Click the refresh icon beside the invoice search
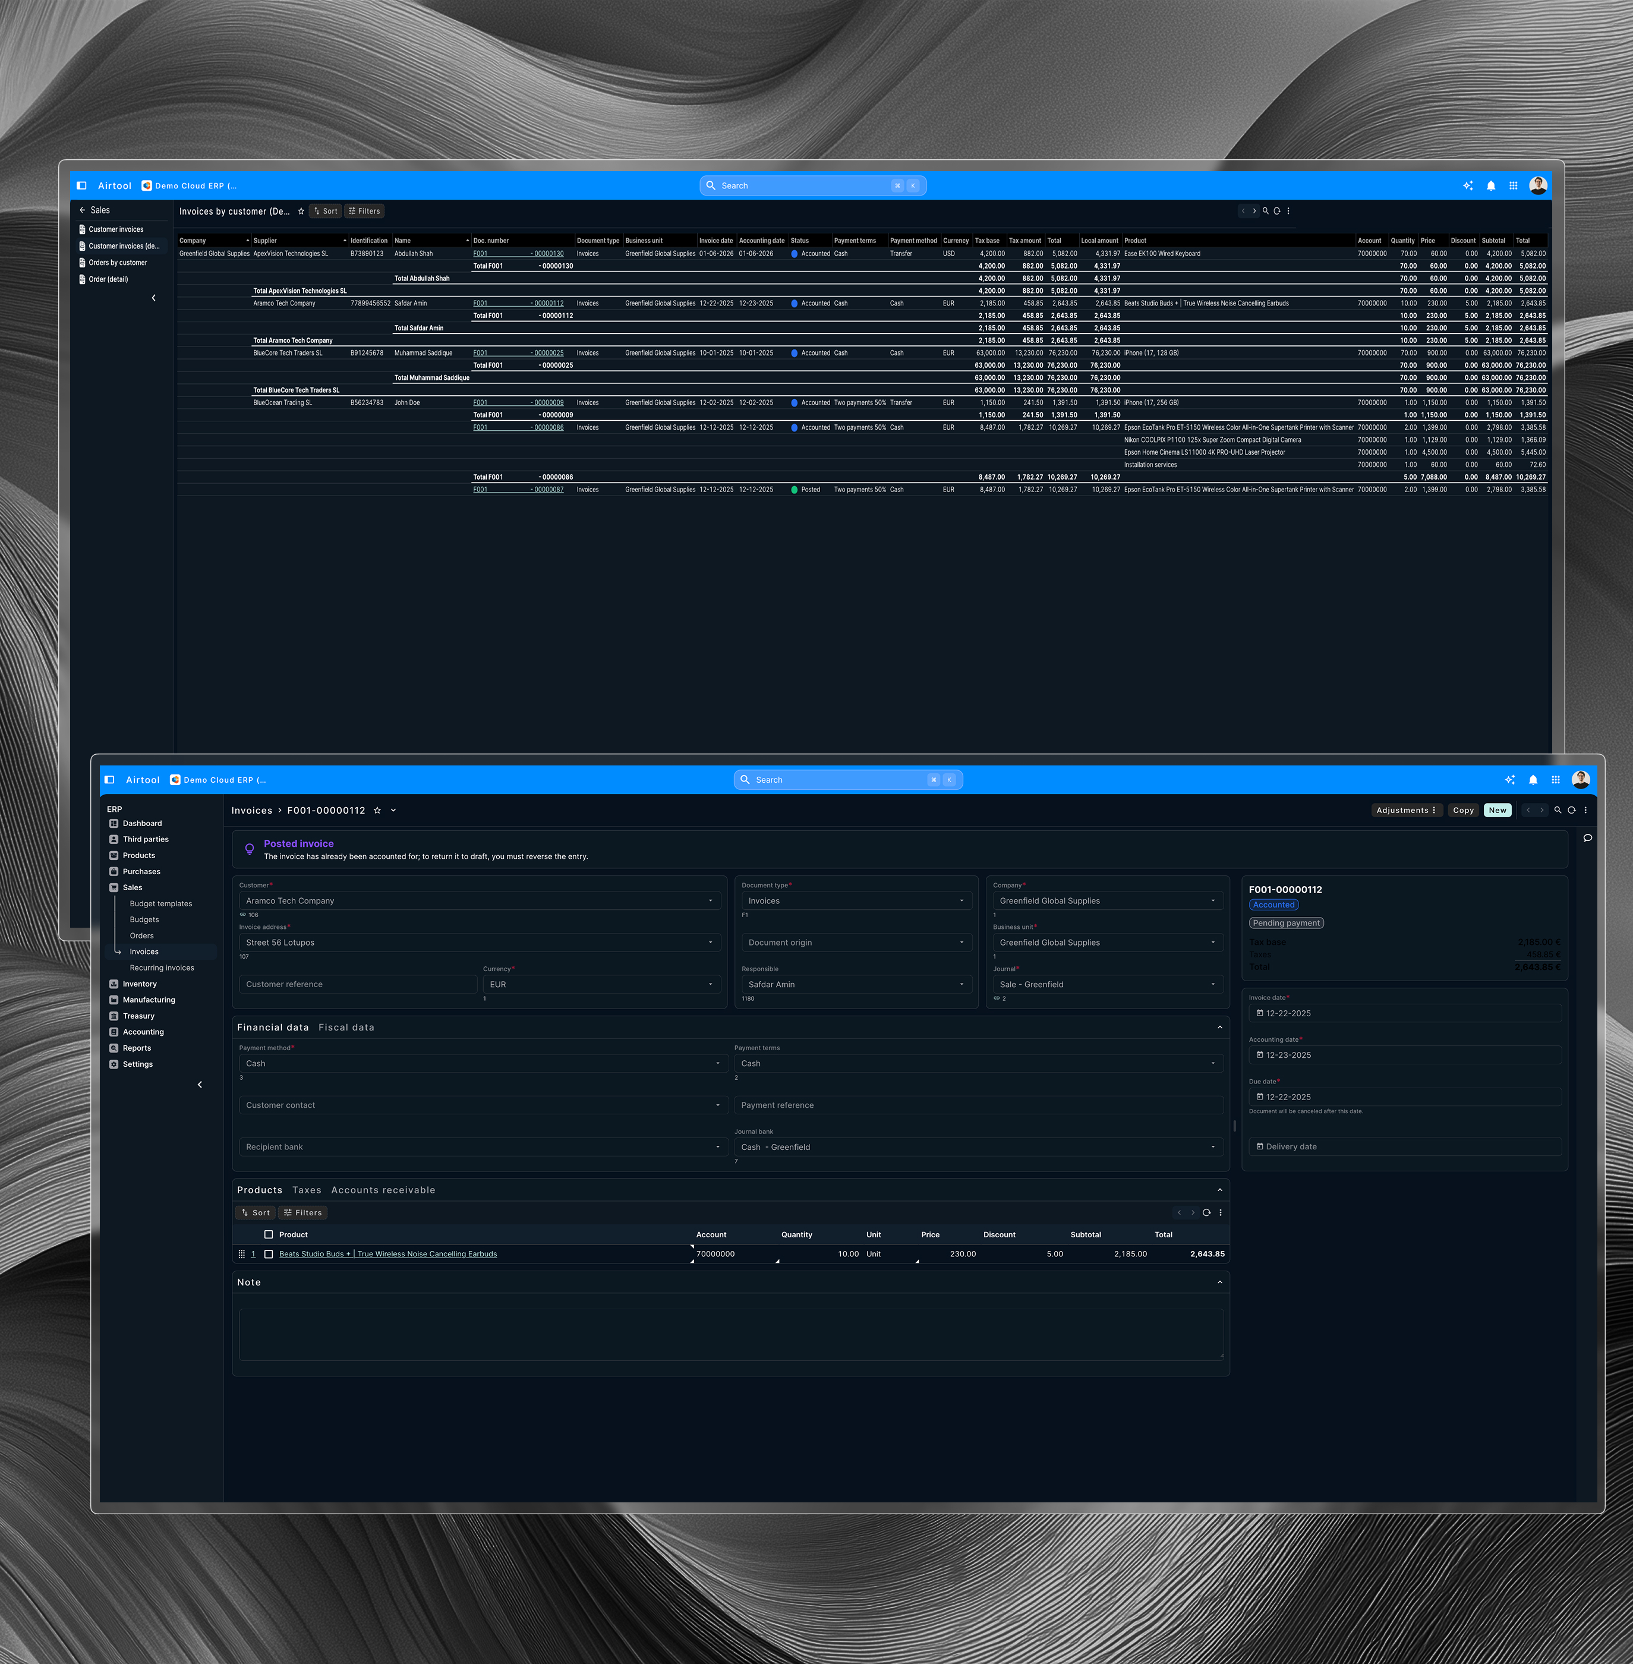This screenshot has height=1664, width=1633. click(x=1571, y=811)
